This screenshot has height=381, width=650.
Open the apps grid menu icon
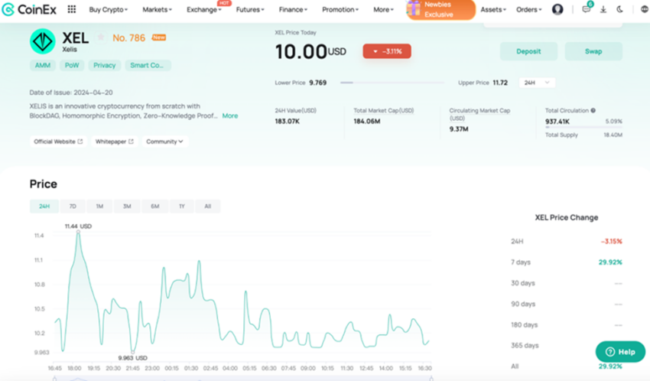pos(72,9)
